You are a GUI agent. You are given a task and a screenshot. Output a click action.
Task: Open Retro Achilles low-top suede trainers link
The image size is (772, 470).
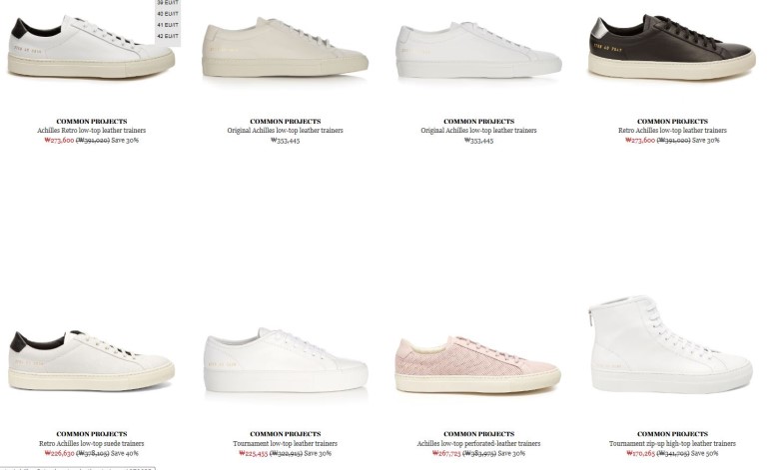(x=92, y=443)
